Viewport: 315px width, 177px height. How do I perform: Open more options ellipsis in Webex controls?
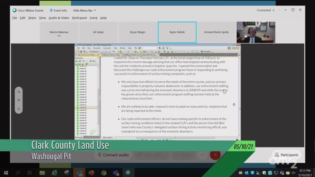click(x=202, y=155)
